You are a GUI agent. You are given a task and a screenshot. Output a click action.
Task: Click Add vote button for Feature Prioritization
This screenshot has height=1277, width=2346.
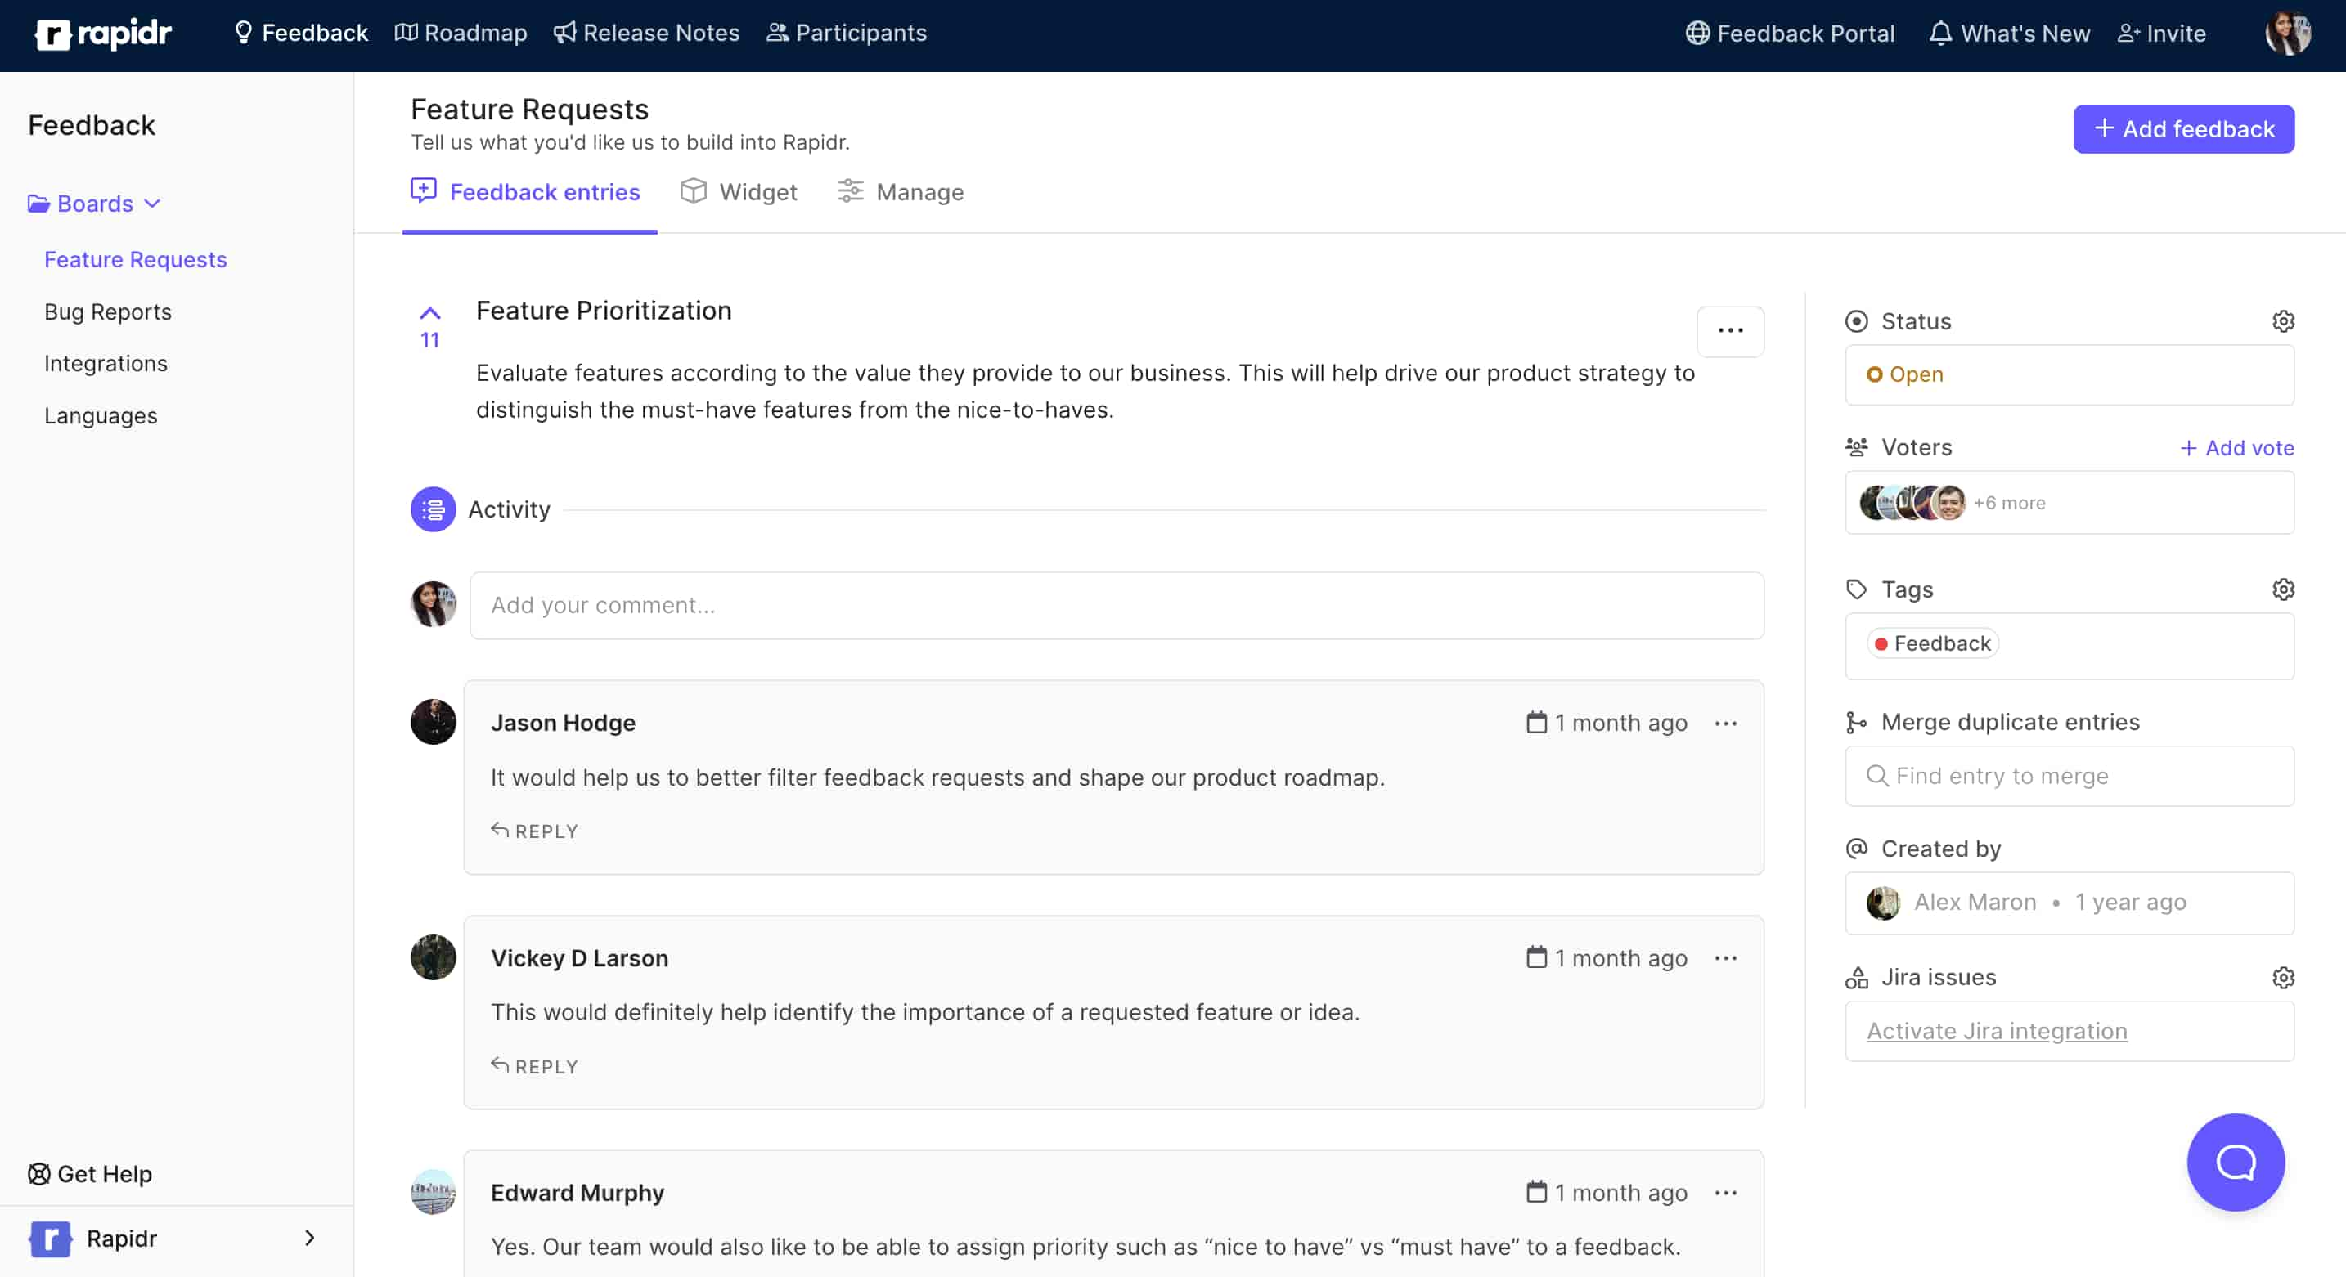point(2236,446)
